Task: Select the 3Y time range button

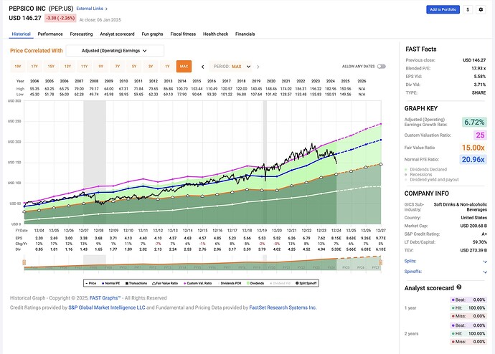Action: tap(151, 67)
